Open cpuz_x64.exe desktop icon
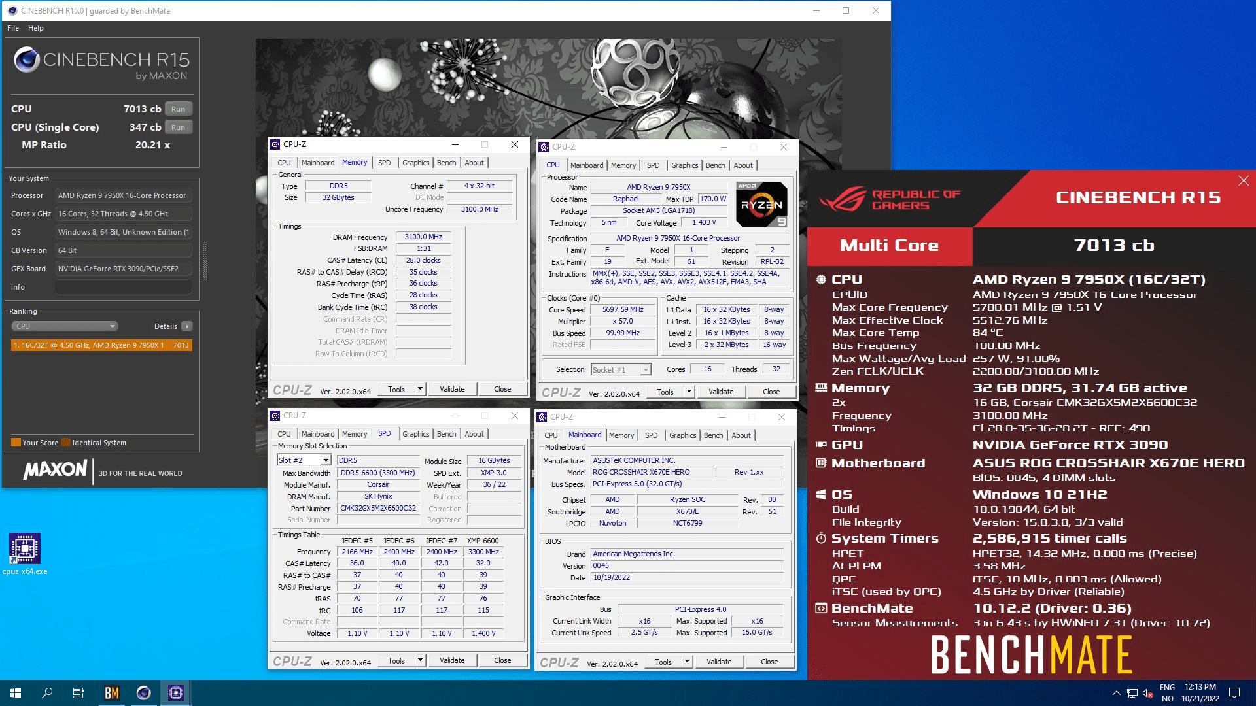 click(x=25, y=550)
